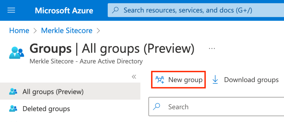The width and height of the screenshot is (284, 122).
Task: Click Download groups button
Action: 245,80
